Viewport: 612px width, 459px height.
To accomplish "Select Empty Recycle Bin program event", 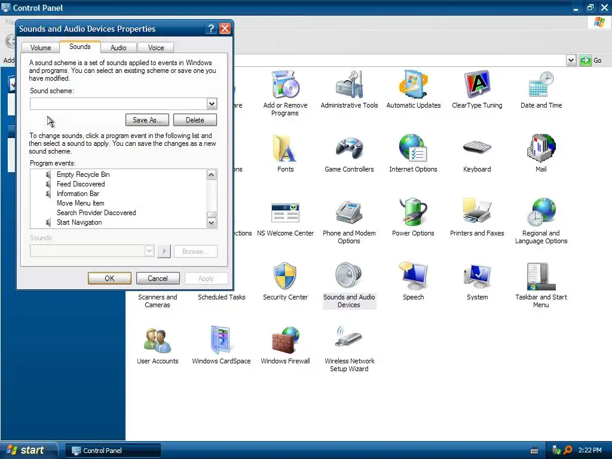I will (83, 175).
